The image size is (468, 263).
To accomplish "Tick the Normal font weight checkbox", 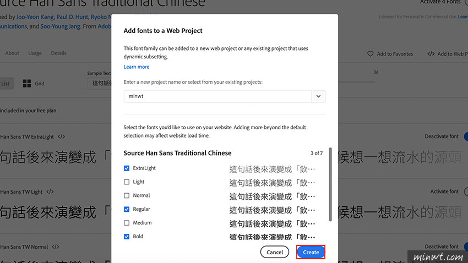I will 127,196.
